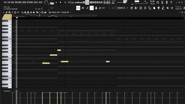Click the master pitch knob under menu bar
Screen dimensions: 185x104
(46, 8)
